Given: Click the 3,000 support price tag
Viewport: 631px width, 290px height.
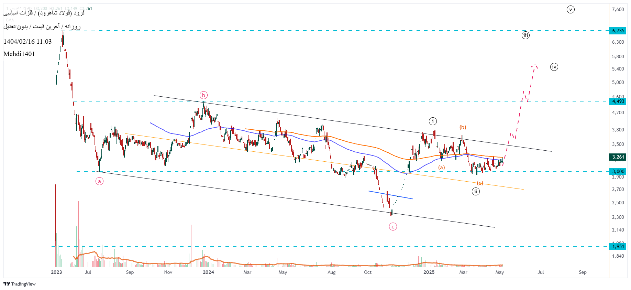Looking at the screenshot, I should click(618, 171).
